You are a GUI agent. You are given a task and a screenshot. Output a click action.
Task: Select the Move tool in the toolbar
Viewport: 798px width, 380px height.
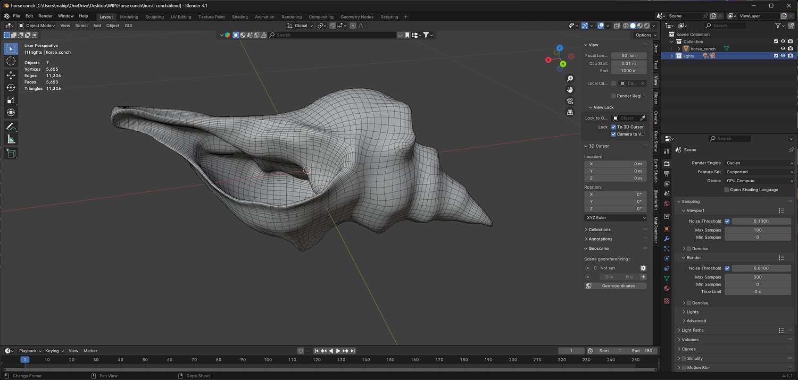click(11, 75)
